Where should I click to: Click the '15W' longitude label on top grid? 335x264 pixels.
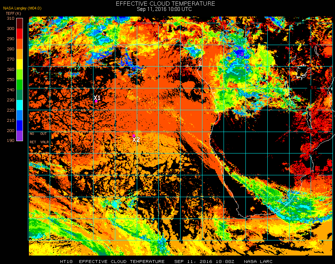pos(95,23)
